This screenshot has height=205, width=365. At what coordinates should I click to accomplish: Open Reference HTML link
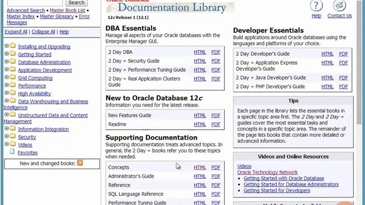pos(200,185)
